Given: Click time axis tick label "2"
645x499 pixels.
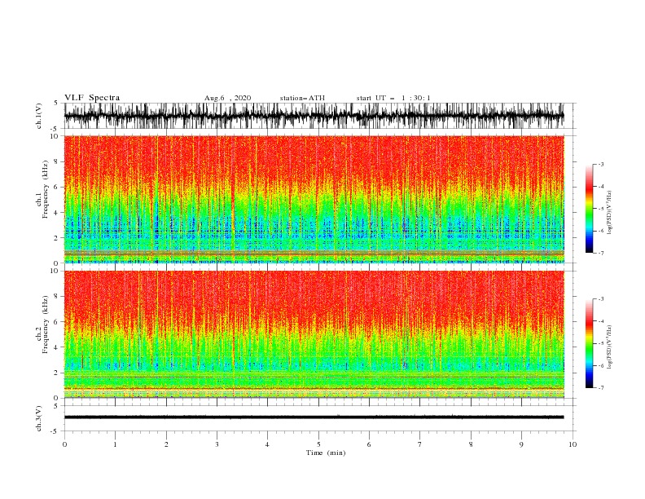Looking at the screenshot, I should click(x=166, y=444).
